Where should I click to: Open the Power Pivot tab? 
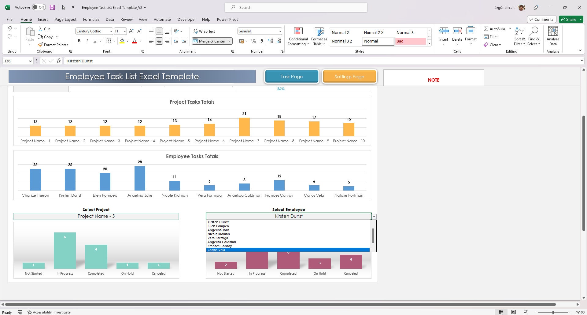(227, 19)
